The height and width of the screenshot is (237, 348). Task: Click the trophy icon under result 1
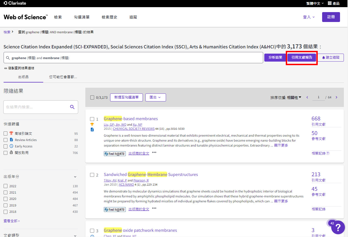(x=92, y=124)
